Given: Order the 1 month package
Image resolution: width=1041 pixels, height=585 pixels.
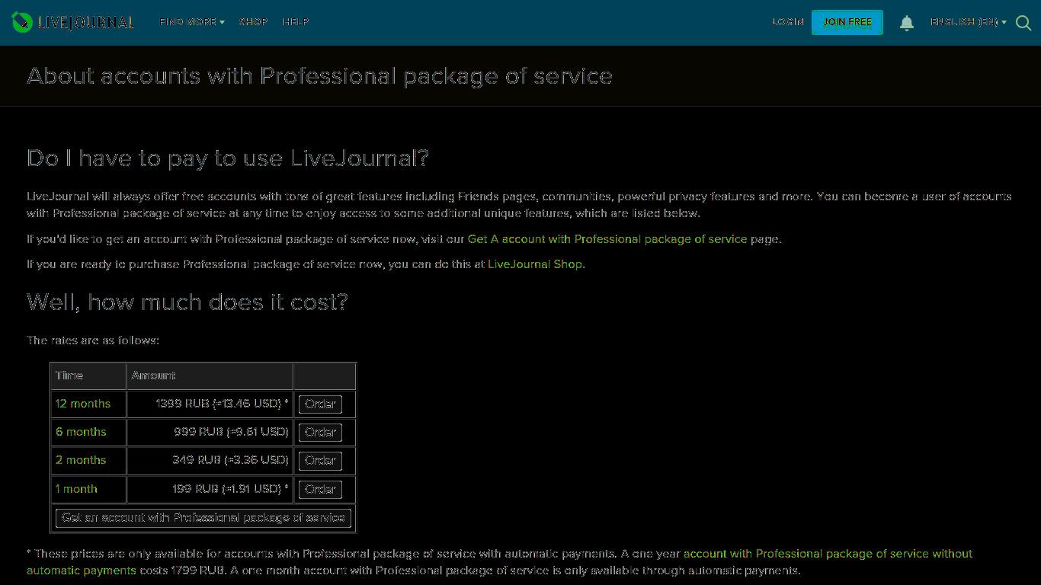Looking at the screenshot, I should click(320, 490).
